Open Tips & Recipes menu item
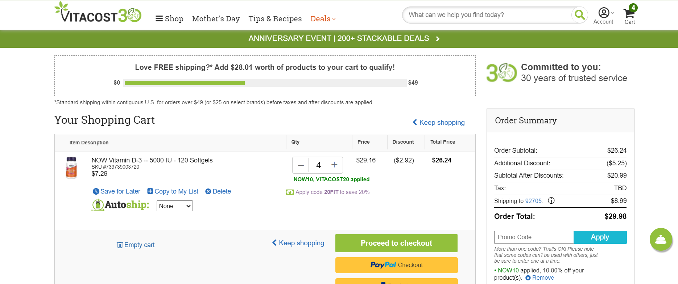The image size is (678, 284). 275,19
